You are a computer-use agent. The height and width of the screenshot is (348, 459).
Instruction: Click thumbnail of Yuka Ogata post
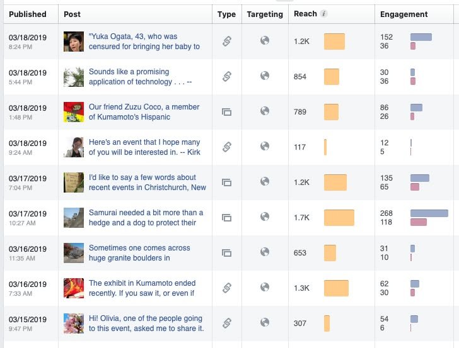coord(74,42)
